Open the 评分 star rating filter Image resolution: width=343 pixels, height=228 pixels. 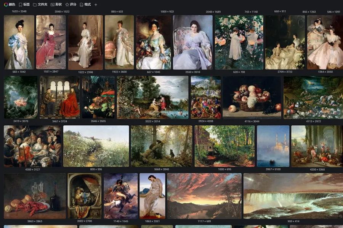click(71, 5)
